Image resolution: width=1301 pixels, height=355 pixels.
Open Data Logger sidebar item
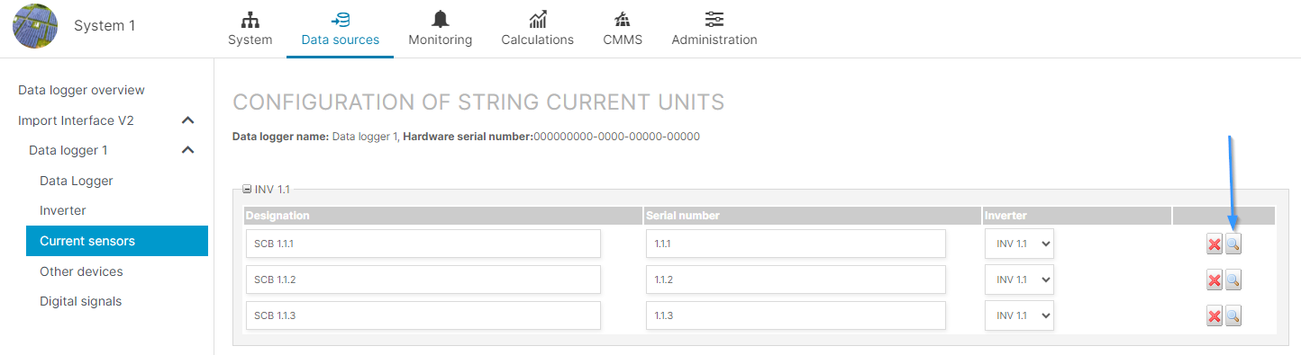tap(77, 181)
